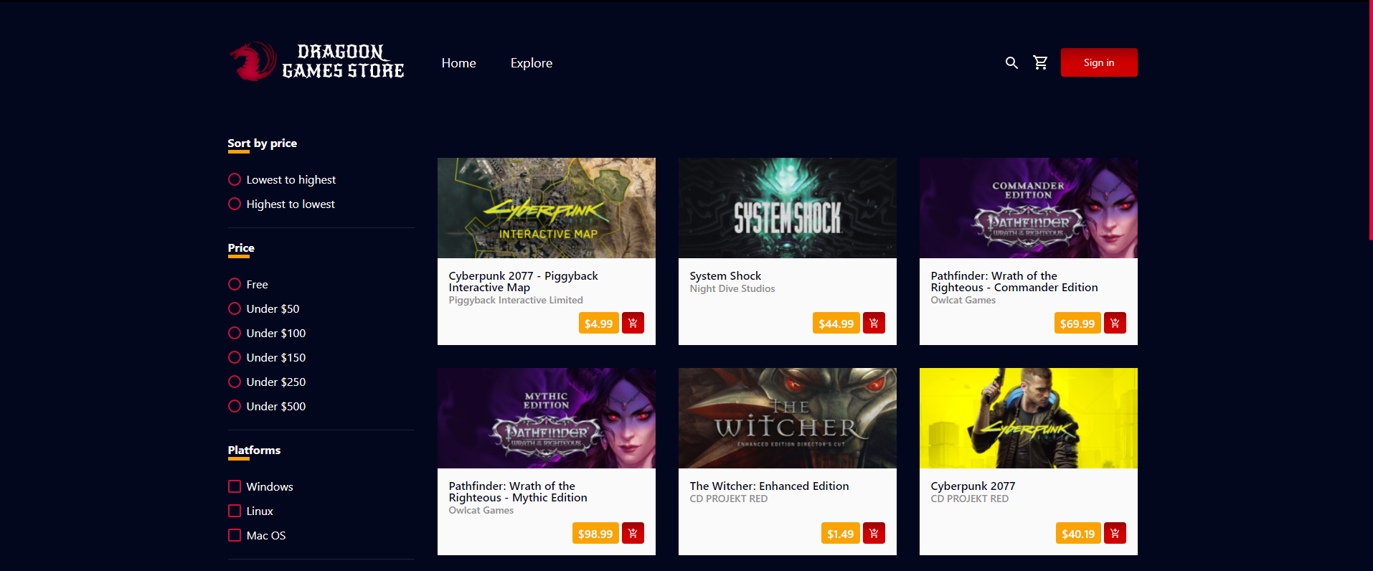Image resolution: width=1373 pixels, height=571 pixels.
Task: Select Lowest to highest sorting
Action: pos(235,179)
